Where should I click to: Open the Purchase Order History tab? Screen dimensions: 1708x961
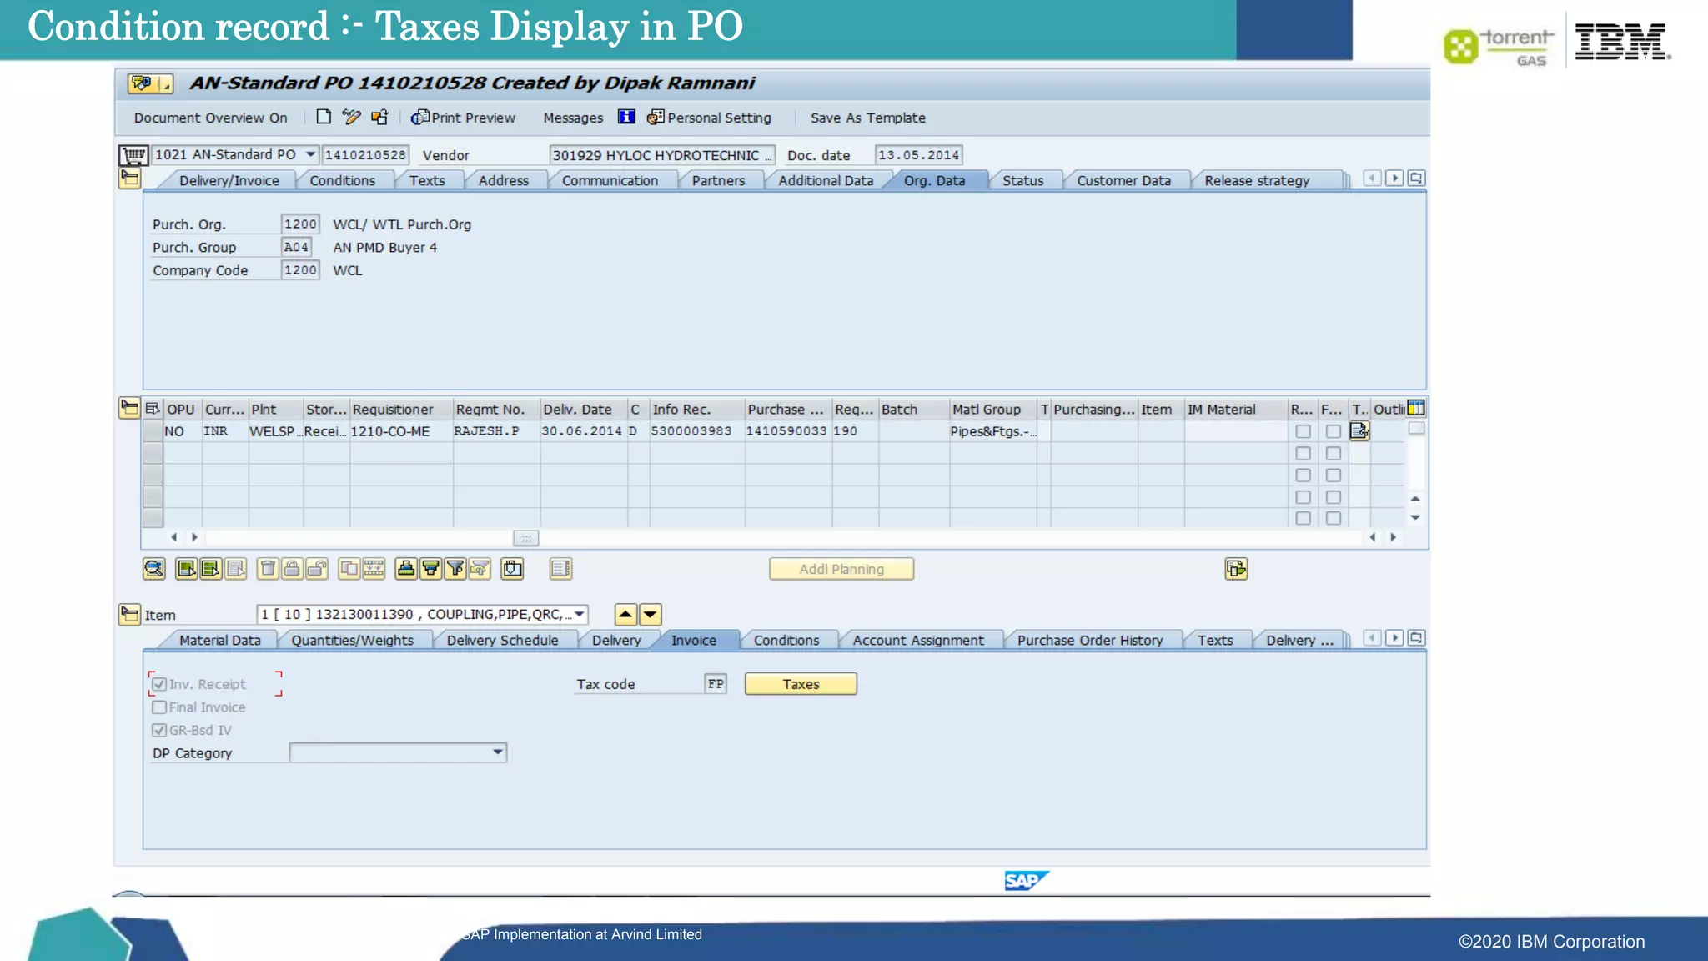pyautogui.click(x=1090, y=640)
